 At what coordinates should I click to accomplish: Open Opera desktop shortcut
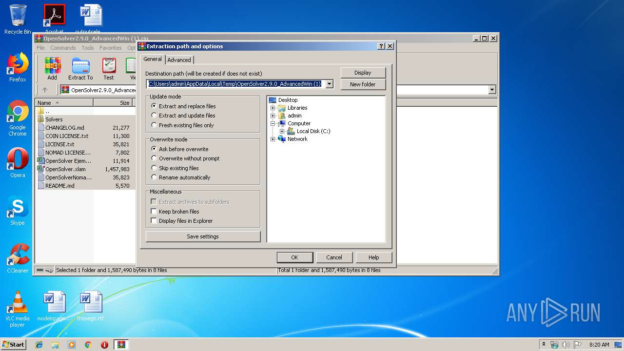click(18, 163)
